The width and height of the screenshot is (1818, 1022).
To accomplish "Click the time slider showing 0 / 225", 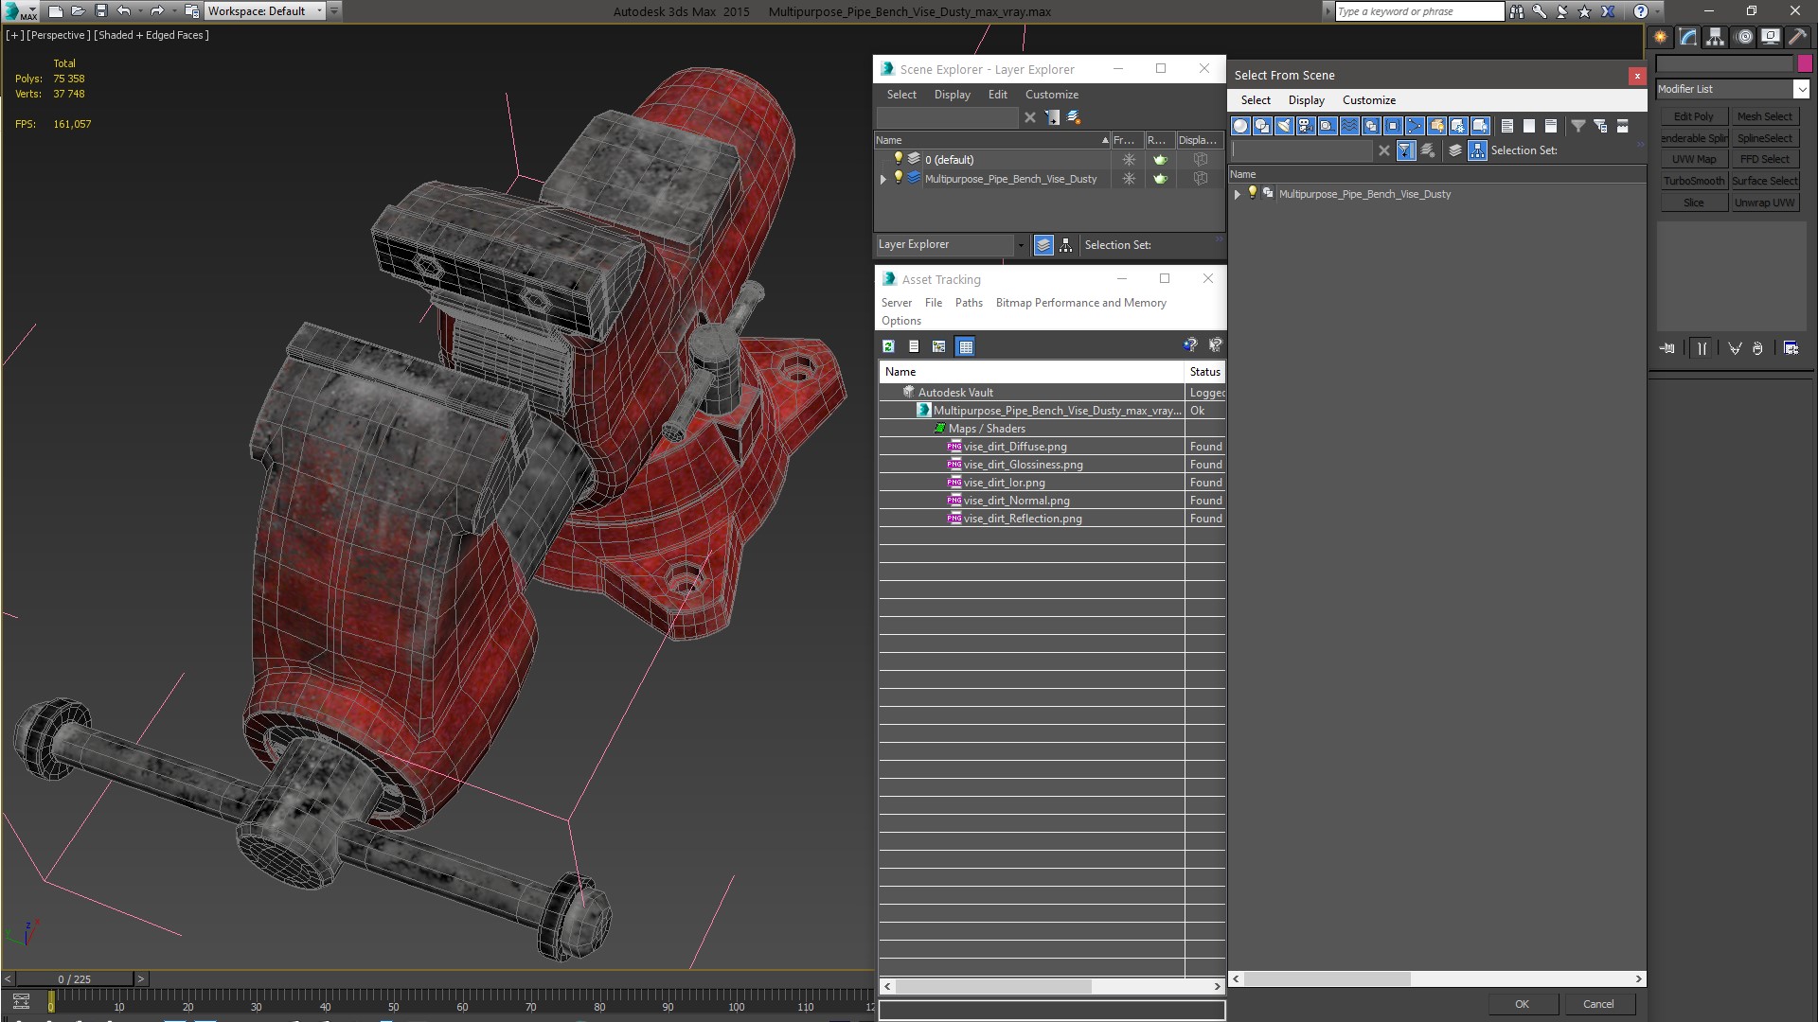I will [x=75, y=979].
